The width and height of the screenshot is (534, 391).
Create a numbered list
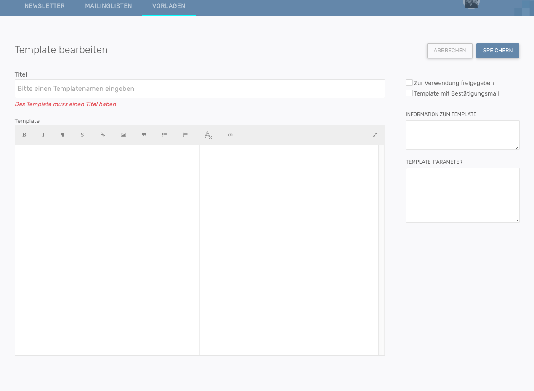tap(185, 135)
